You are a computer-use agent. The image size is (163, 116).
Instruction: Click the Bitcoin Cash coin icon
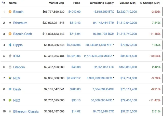pos(10,34)
